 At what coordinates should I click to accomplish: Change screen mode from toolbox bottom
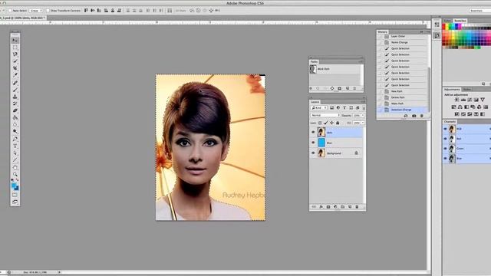point(15,202)
